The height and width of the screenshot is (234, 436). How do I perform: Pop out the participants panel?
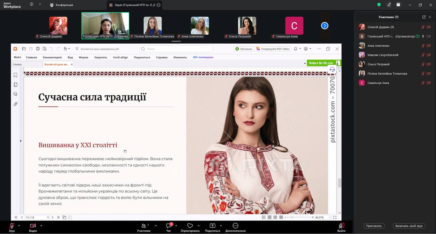tap(424, 17)
